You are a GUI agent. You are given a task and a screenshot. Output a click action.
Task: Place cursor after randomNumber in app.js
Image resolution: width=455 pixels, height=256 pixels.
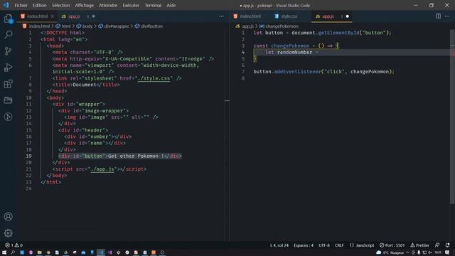[x=313, y=52]
